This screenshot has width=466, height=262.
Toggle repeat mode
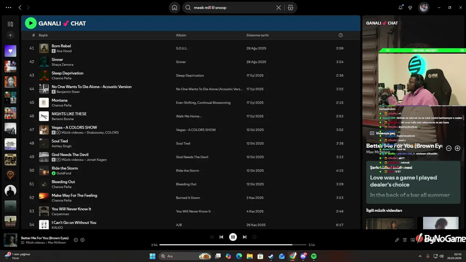point(254,237)
